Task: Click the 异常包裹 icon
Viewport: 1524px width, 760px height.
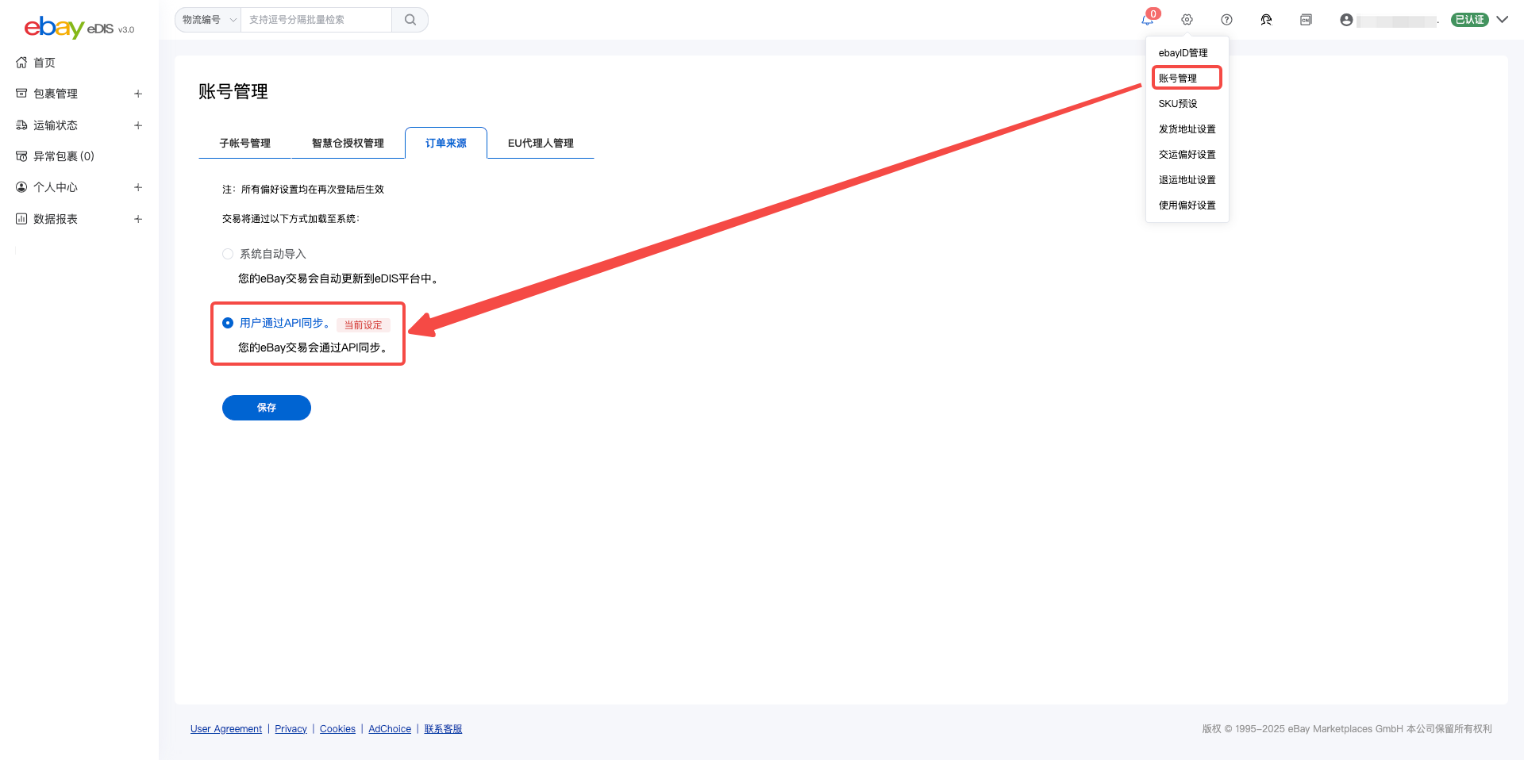Action: click(x=21, y=156)
